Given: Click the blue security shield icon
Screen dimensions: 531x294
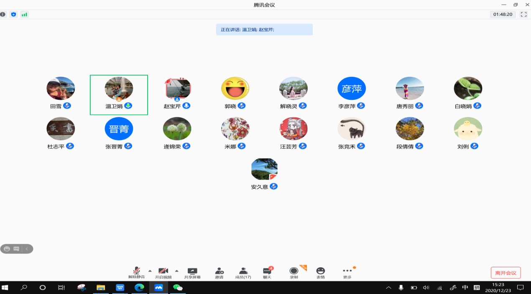Looking at the screenshot, I should tap(13, 14).
